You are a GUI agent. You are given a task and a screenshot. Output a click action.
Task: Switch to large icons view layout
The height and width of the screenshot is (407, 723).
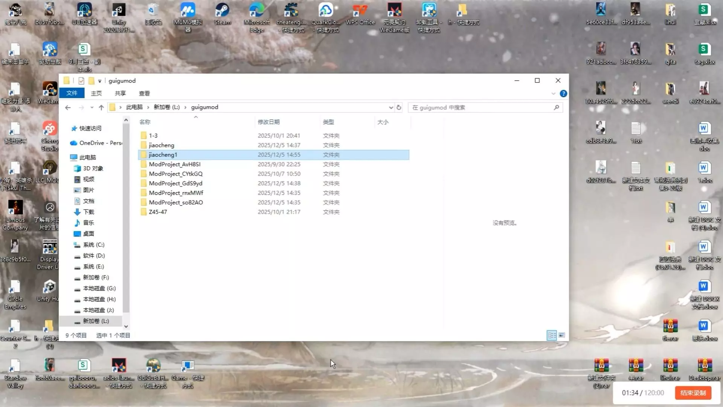561,335
